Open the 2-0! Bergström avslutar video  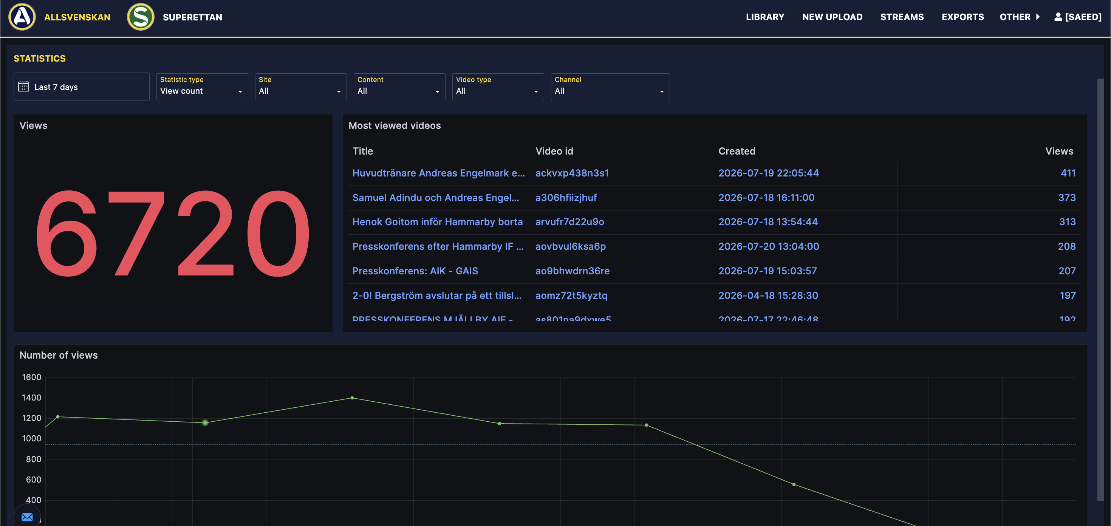[x=437, y=295]
